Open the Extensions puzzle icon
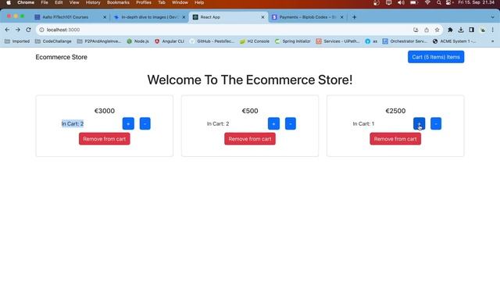Screen dimensions: 500x281 [450, 30]
